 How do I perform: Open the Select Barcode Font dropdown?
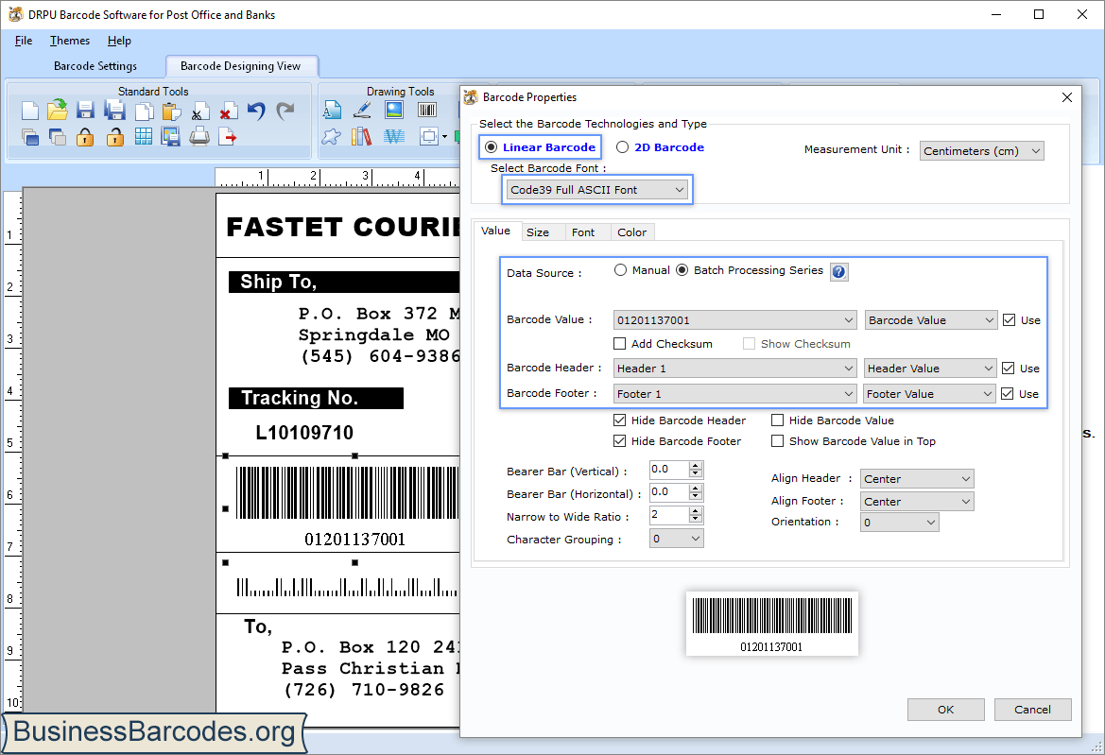(596, 189)
